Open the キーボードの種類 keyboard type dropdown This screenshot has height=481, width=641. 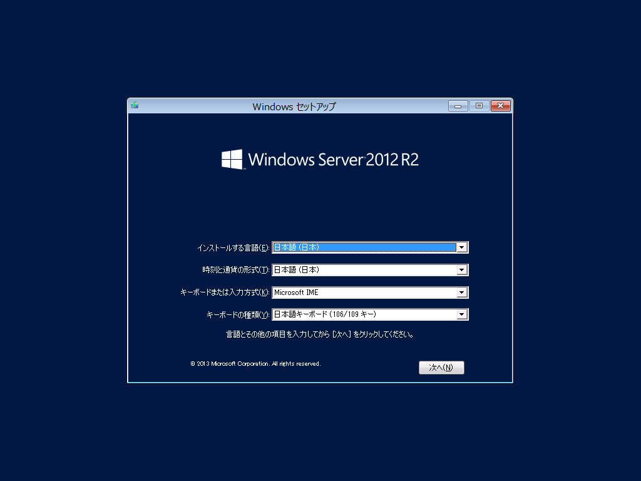[461, 314]
